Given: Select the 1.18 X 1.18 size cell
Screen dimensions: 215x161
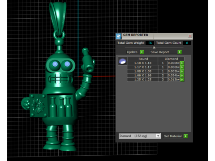Looking at the screenshot, I should click(142, 63).
